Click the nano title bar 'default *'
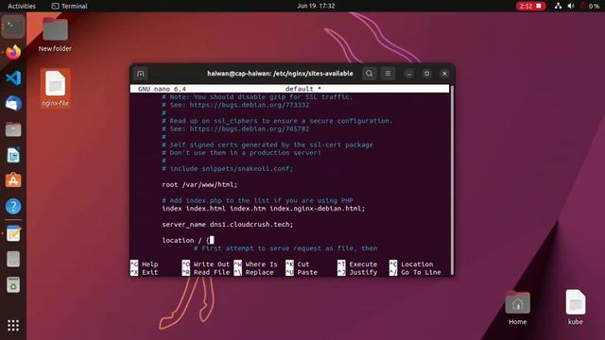 point(290,89)
